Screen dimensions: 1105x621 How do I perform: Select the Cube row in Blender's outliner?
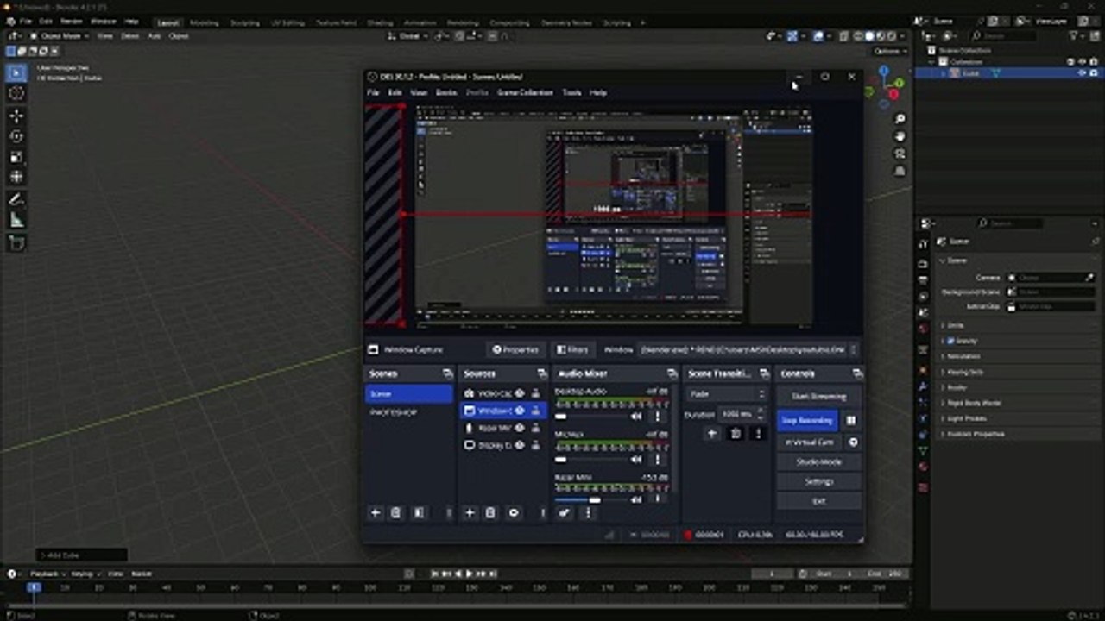[1008, 73]
